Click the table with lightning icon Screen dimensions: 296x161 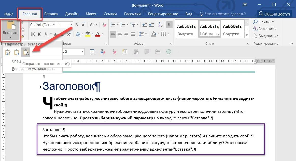coord(125,51)
